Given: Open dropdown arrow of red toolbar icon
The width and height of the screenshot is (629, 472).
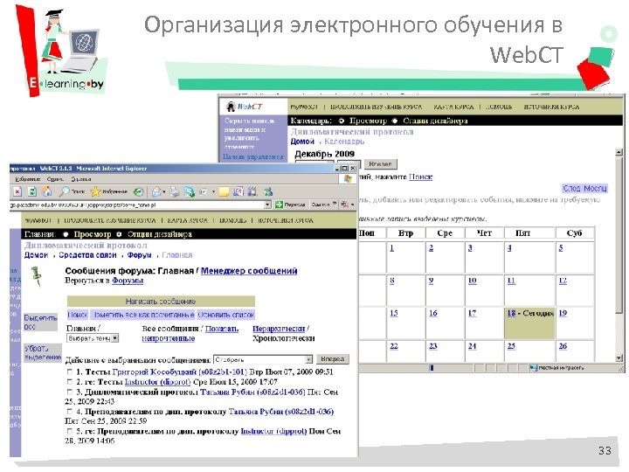Looking at the screenshot, I should [353, 205].
